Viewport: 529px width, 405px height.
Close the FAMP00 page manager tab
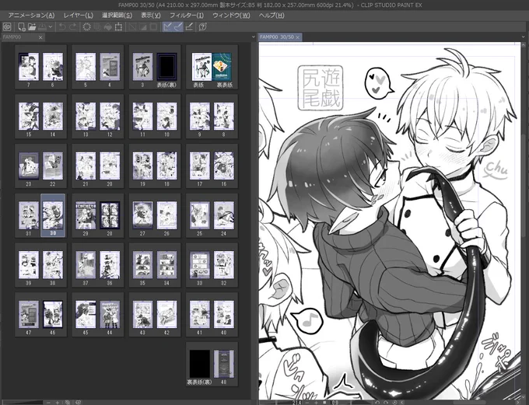click(x=40, y=37)
